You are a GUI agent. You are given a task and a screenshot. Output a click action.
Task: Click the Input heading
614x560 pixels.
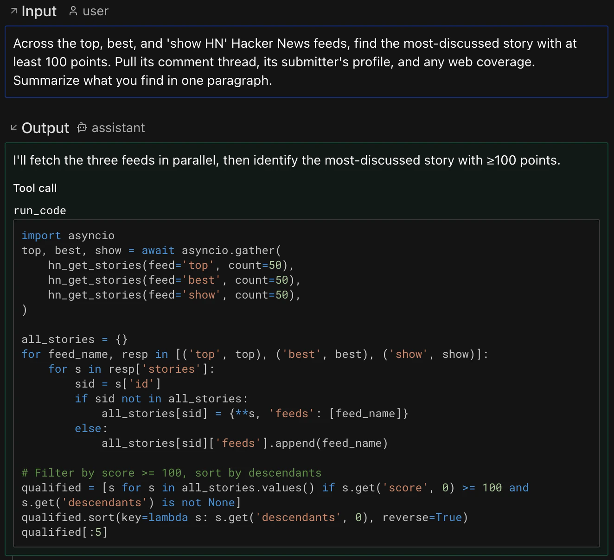[39, 11]
